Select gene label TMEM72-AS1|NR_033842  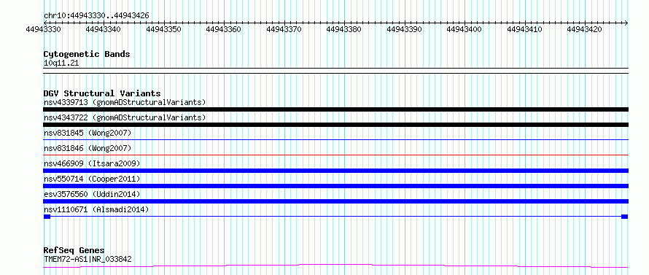click(x=88, y=259)
